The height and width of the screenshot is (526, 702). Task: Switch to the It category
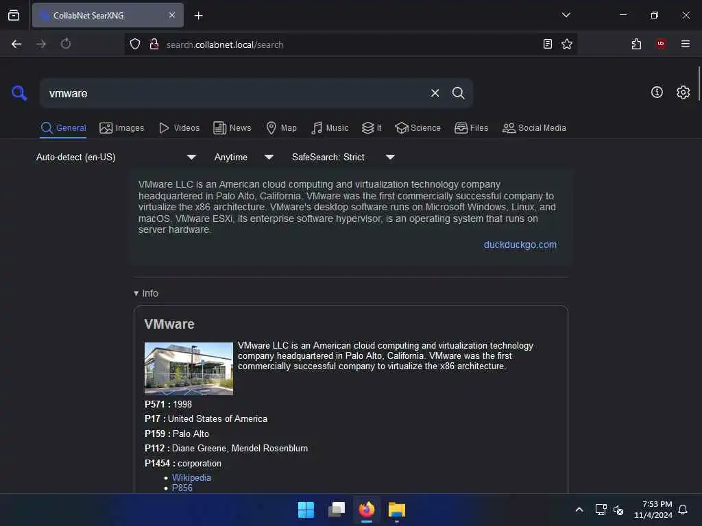[372, 128]
